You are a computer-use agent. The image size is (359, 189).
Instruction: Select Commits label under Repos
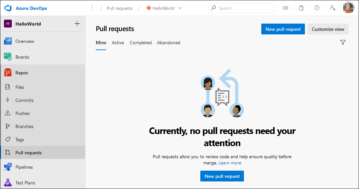point(24,100)
